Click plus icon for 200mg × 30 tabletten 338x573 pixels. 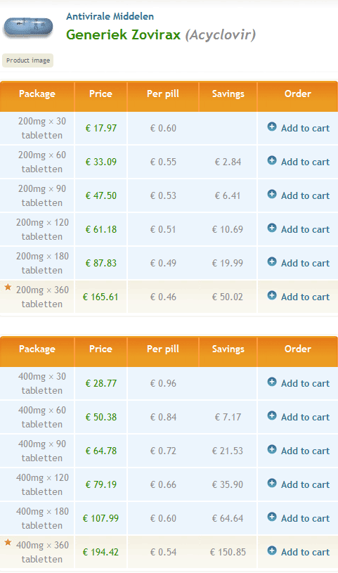[x=272, y=127]
